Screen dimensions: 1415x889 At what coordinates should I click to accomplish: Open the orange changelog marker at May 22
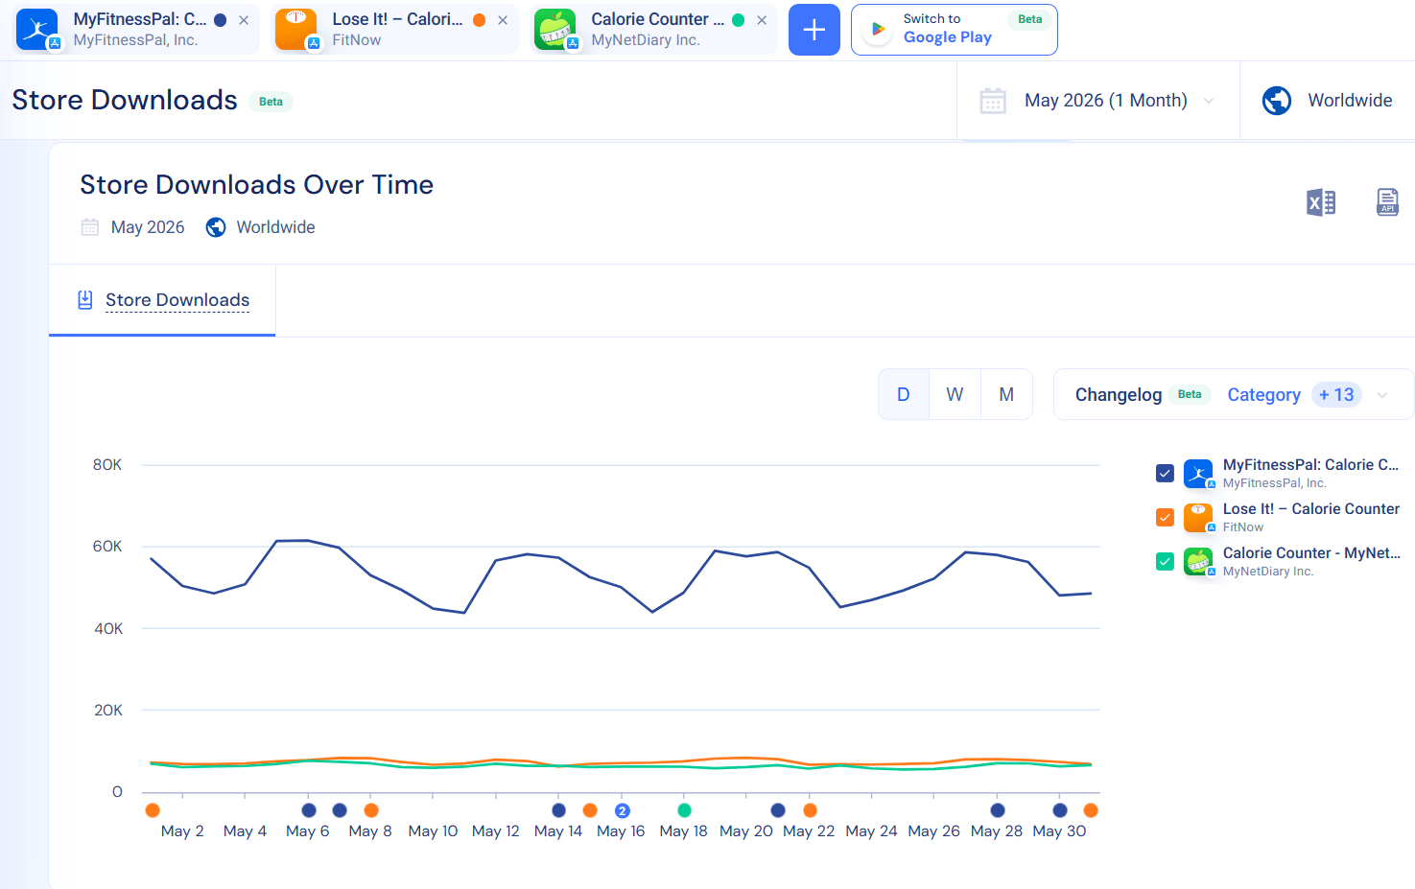tap(810, 810)
